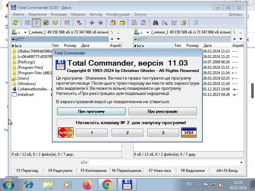Click numbered button 3 in the dialog

point(163,132)
